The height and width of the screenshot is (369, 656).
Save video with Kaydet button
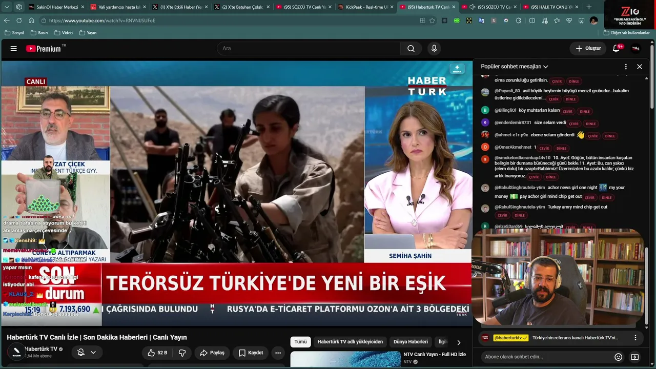(251, 353)
